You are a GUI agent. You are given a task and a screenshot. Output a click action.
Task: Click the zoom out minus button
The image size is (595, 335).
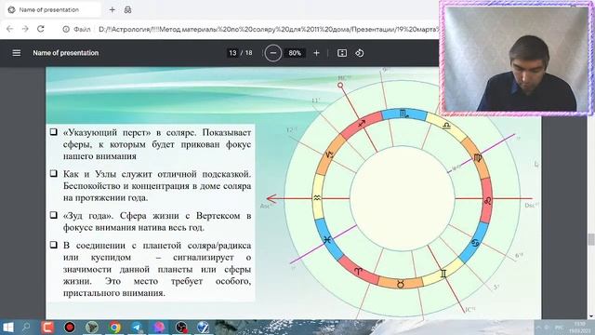272,53
